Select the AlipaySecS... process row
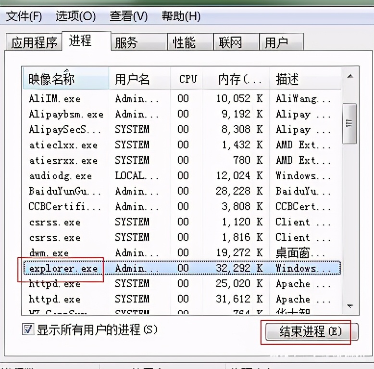374x369 pixels. 182,129
